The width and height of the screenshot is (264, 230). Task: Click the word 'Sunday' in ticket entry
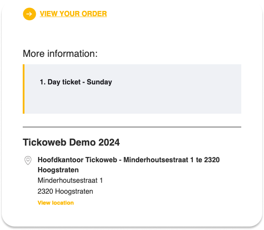(99, 82)
